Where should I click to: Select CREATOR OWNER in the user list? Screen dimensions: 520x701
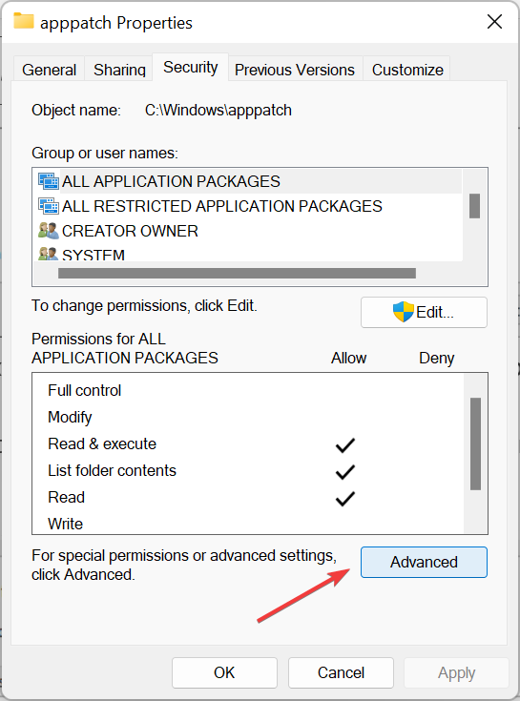130,231
